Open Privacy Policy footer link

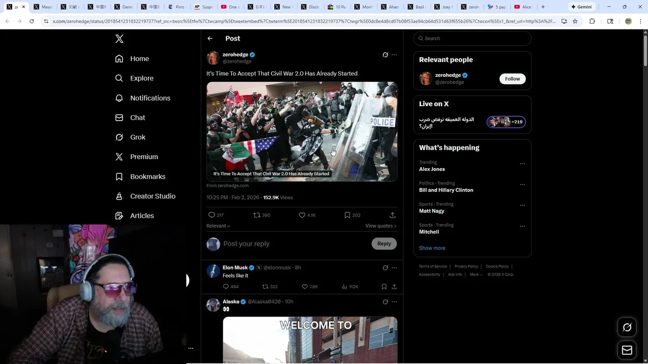coord(466,266)
